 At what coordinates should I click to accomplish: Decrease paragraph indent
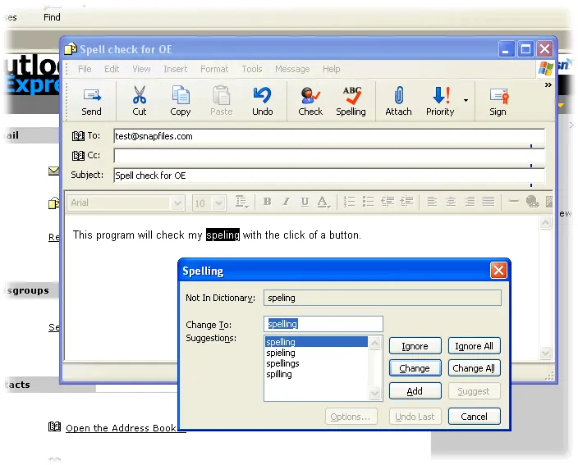(388, 202)
